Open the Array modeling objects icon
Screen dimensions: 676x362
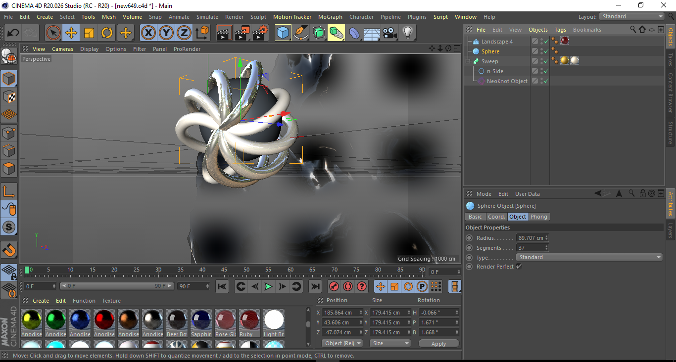pyautogui.click(x=336, y=33)
